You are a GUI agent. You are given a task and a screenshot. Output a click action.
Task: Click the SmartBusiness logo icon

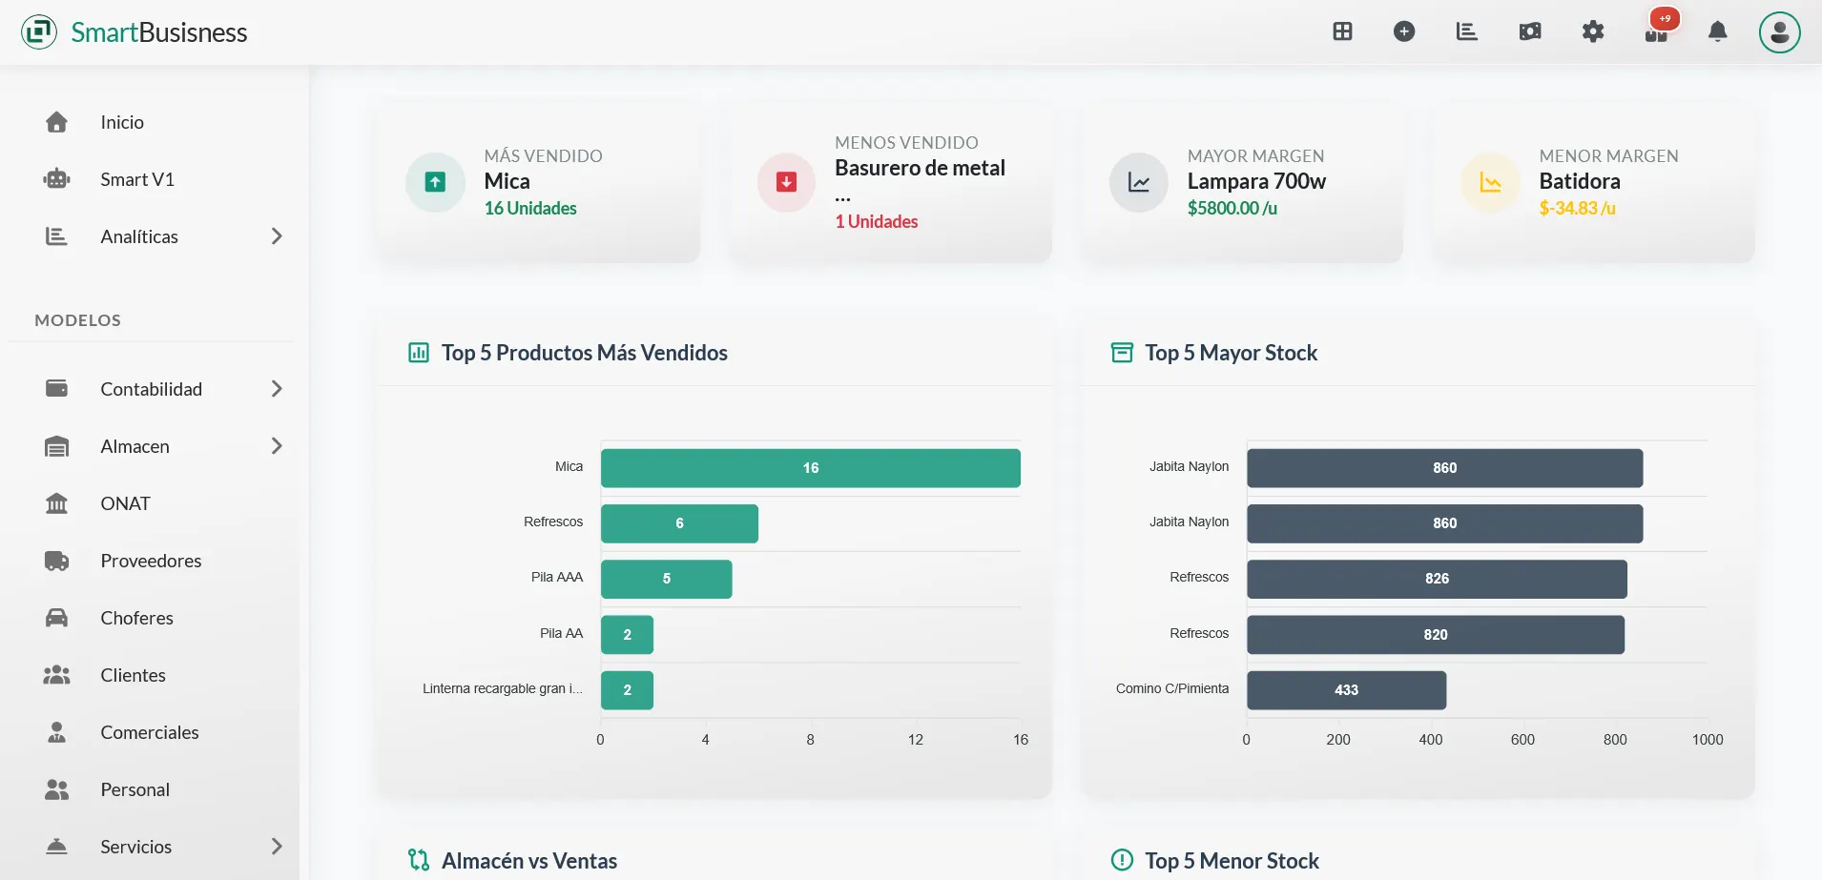tap(39, 31)
